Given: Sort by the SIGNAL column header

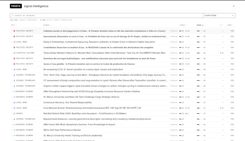Looking at the screenshot, I should click(x=47, y=25).
